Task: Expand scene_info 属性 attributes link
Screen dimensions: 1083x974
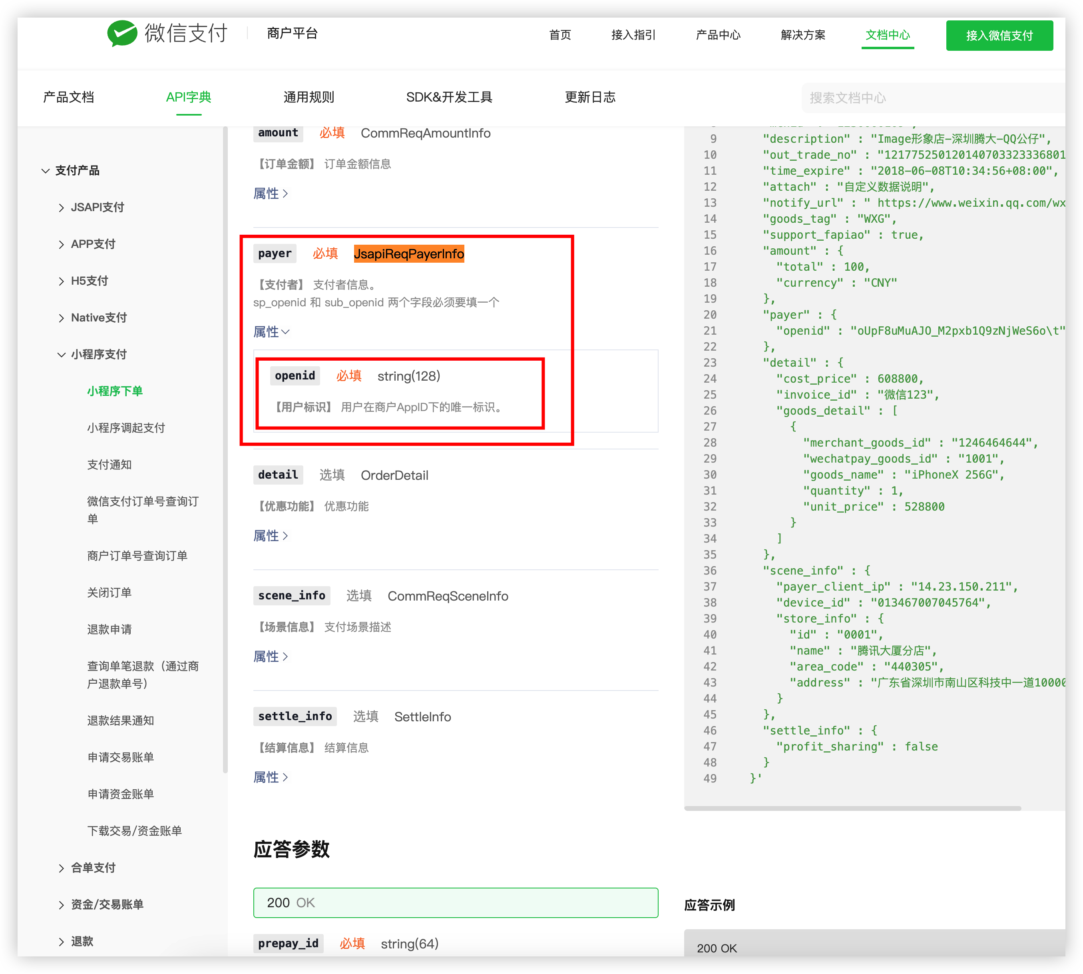Action: click(271, 657)
